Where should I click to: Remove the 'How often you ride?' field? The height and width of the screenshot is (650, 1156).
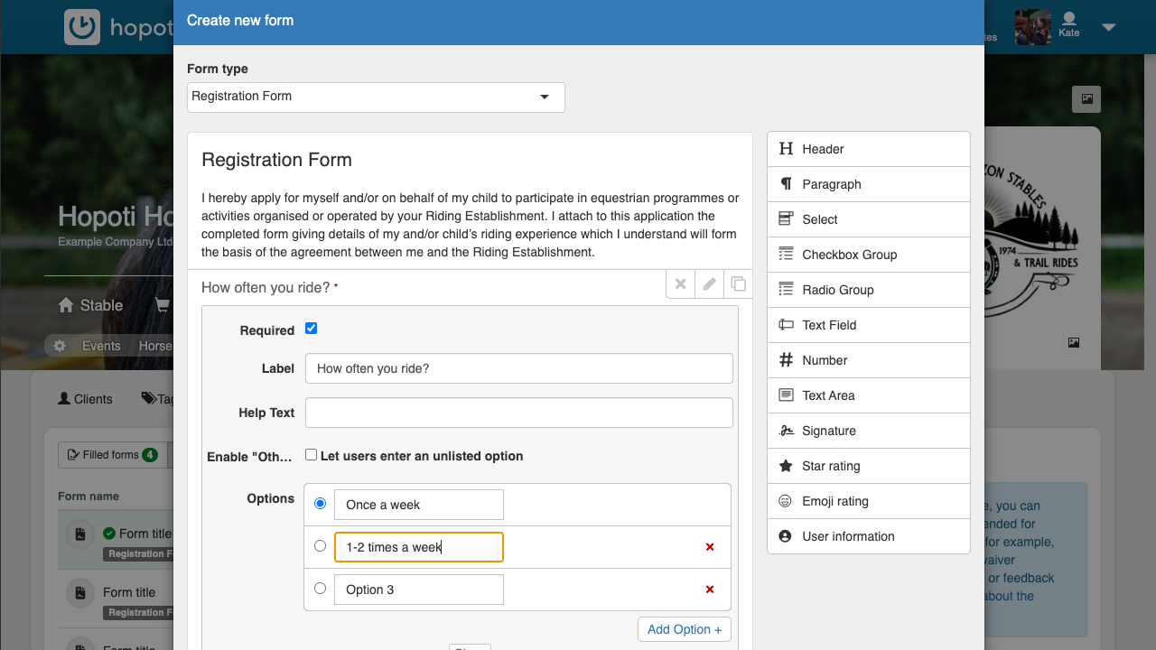(681, 284)
